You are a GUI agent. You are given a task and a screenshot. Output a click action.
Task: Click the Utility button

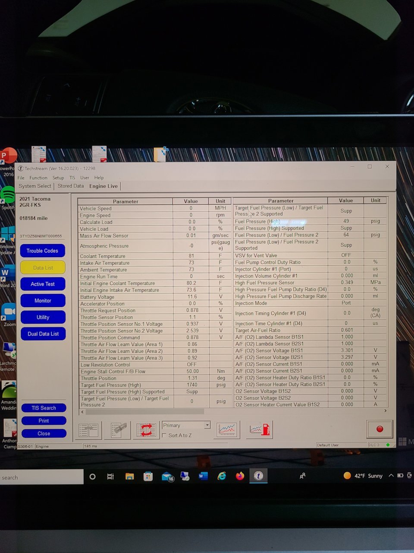coord(43,317)
